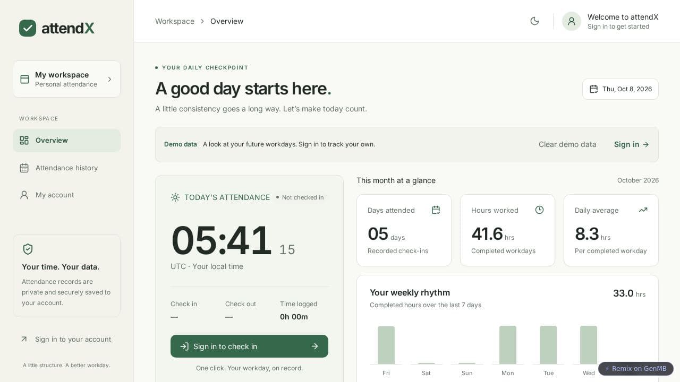This screenshot has width=680, height=382.
Task: Click the Attendance history calendar icon
Action: pos(24,168)
